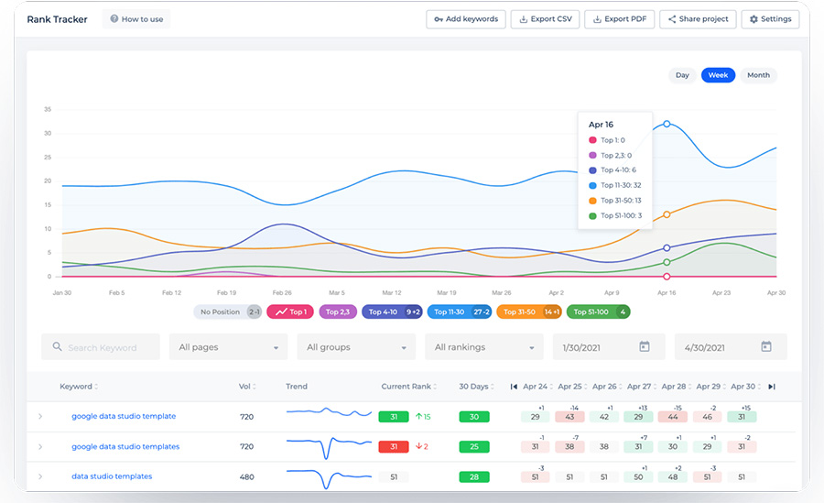
Task: Open the end date calendar icon
Action: tap(766, 347)
